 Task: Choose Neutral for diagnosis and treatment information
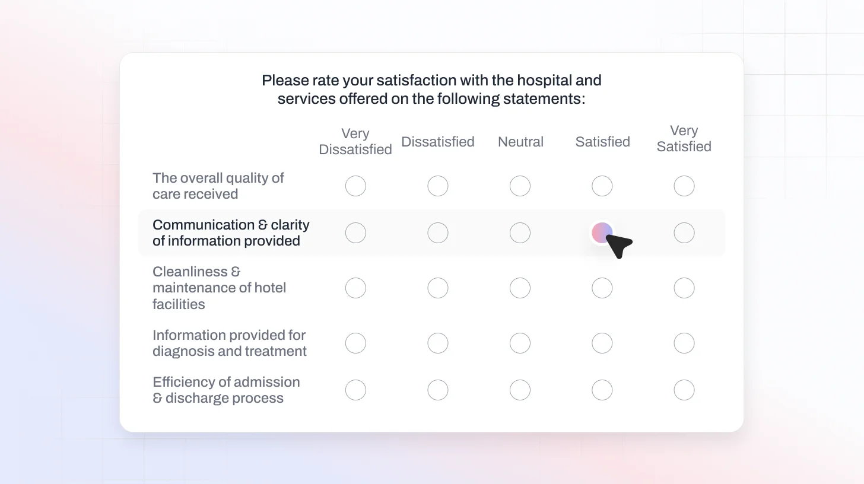520,343
